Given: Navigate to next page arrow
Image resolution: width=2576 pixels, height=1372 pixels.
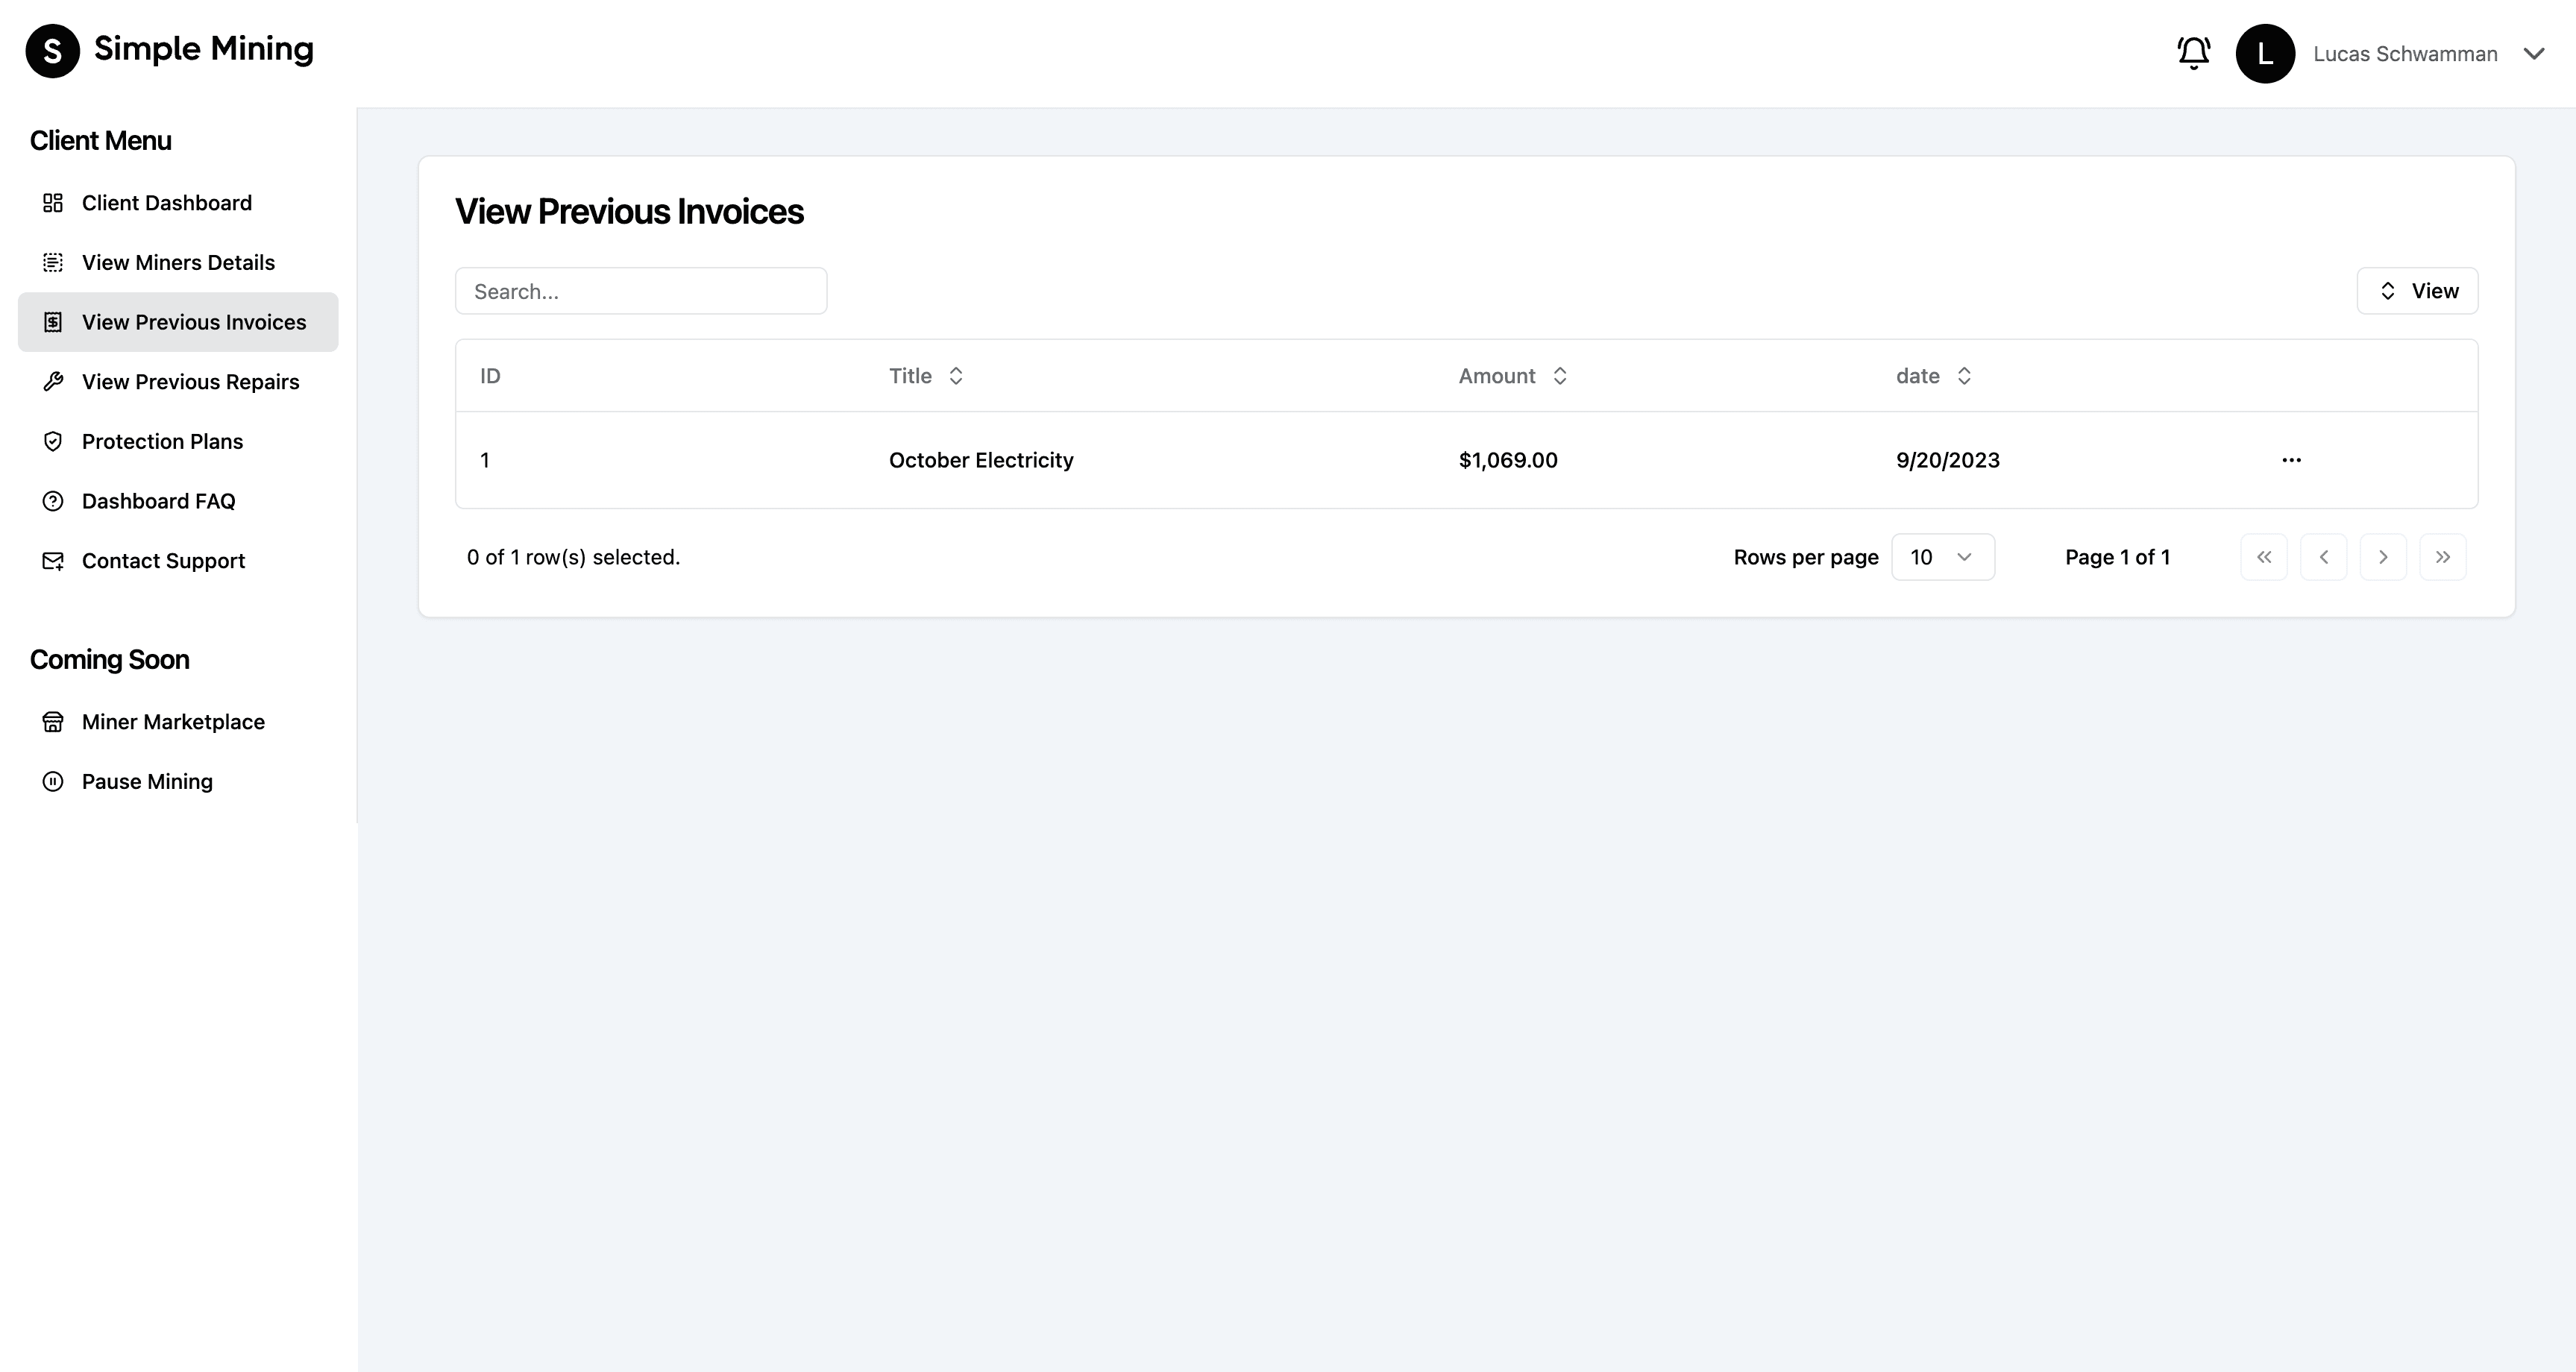Looking at the screenshot, I should 2384,557.
